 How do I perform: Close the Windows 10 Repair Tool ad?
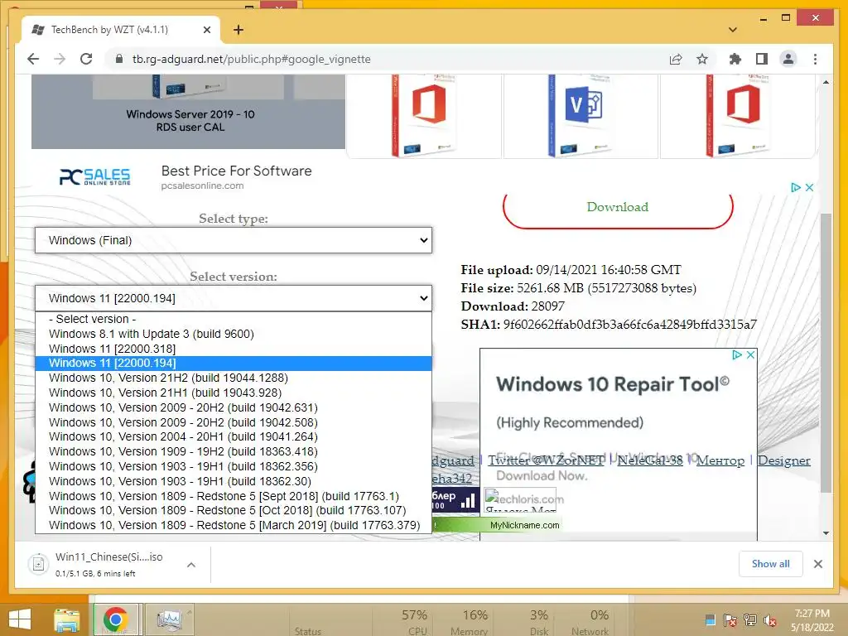coord(750,354)
